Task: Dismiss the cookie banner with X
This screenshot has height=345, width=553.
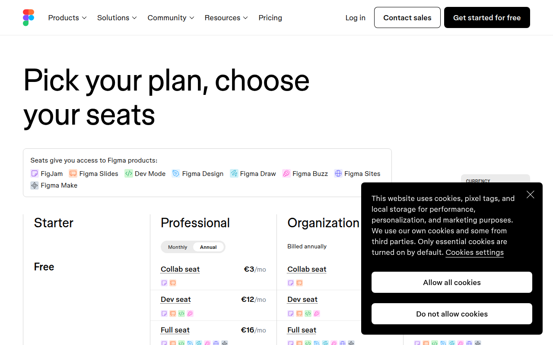Action: coord(531,194)
